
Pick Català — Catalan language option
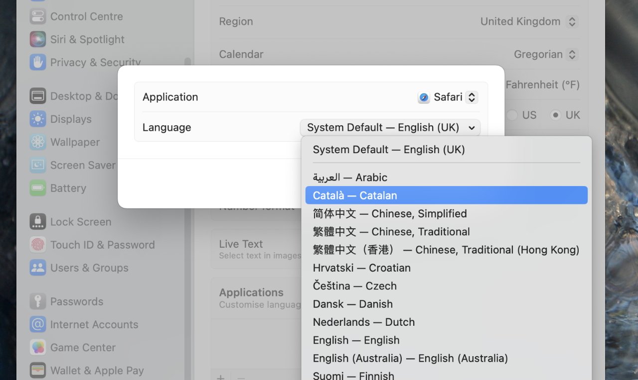pos(447,195)
